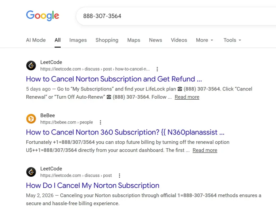Image resolution: width=276 pixels, height=210 pixels.
Task: Open three-dot menu beside first LeetCode result
Action: (x=157, y=69)
